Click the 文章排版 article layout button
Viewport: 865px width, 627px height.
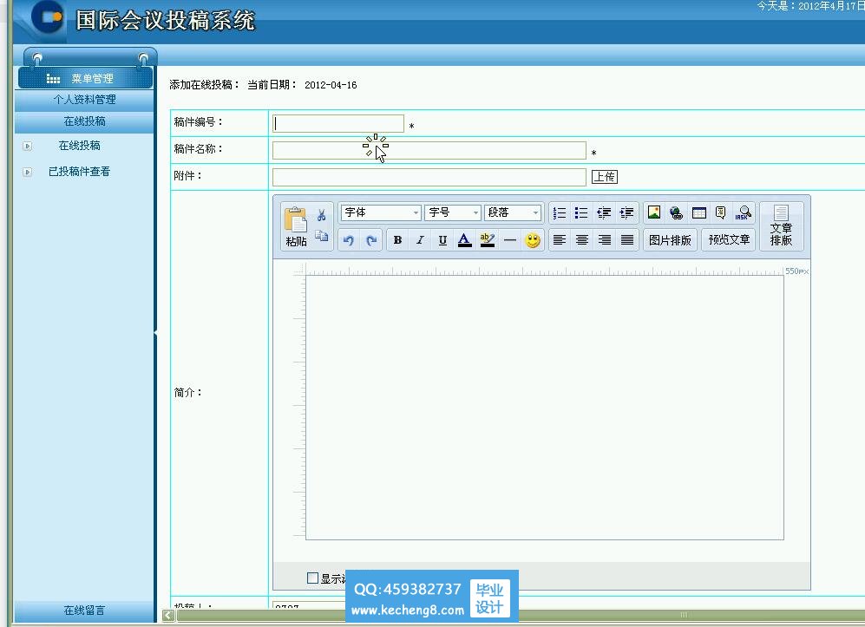pyautogui.click(x=781, y=226)
